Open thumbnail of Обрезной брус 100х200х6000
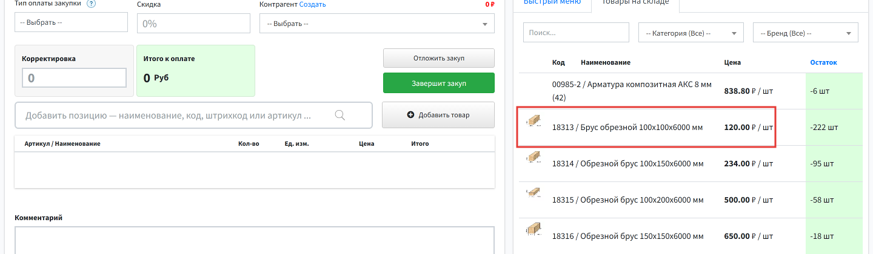The image size is (873, 254). 533,193
